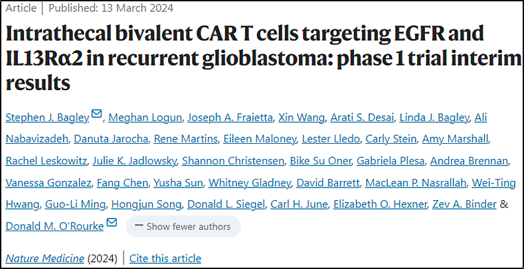Click the Zev A. Binder author link
524x269 pixels.
[x=464, y=204]
